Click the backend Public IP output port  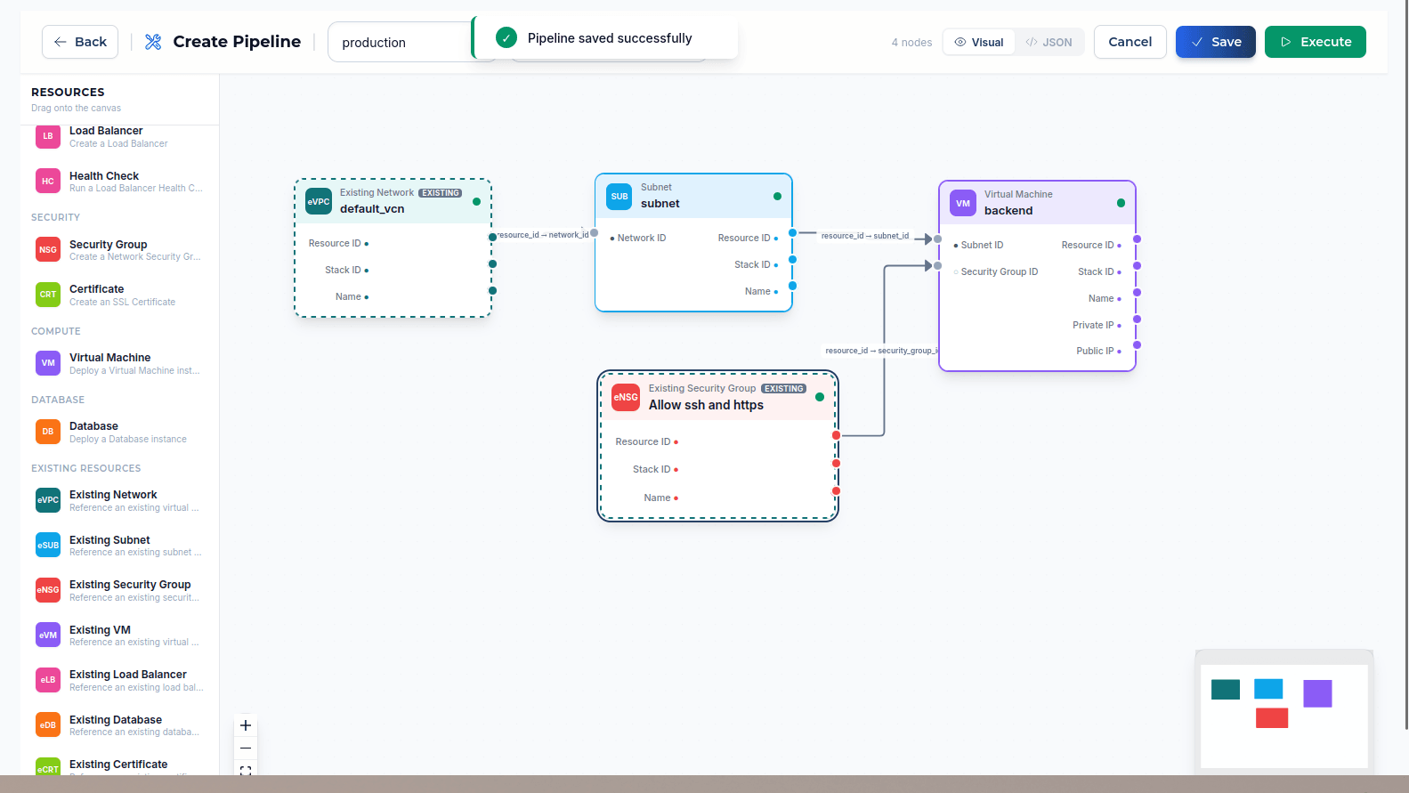coord(1137,345)
